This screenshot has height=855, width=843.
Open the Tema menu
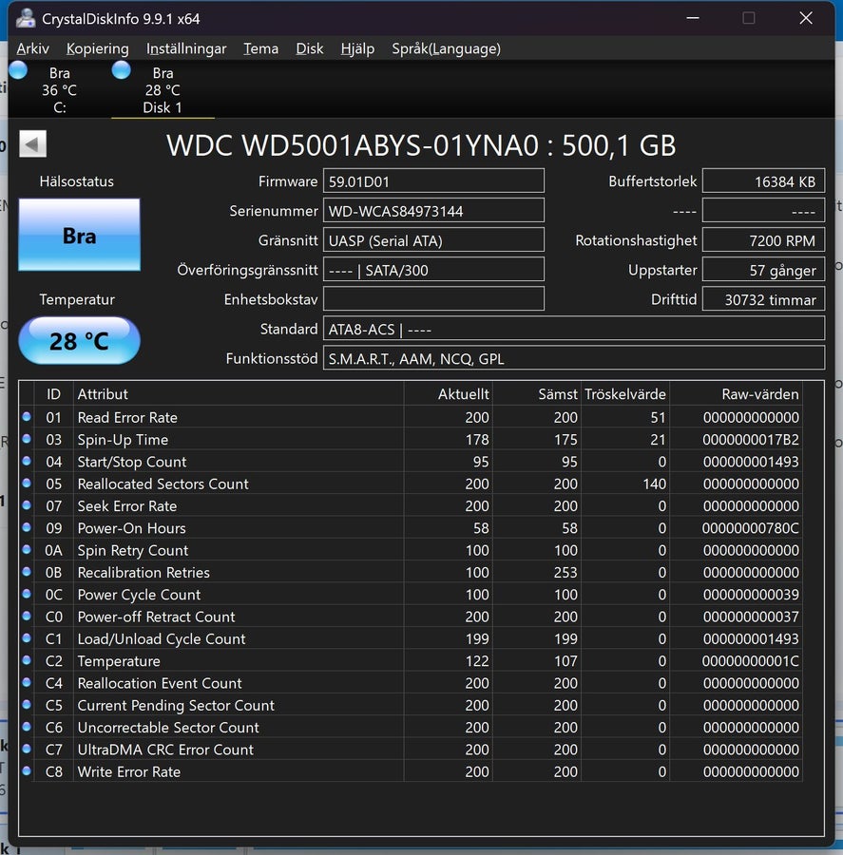[x=260, y=48]
